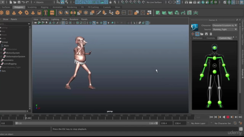Image resolution: width=244 pixels, height=137 pixels.
Task: Click the viewport bookmarks icon
Action: coord(47,23)
